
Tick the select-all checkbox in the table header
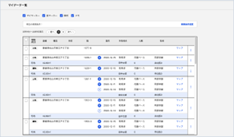[x=26, y=40]
